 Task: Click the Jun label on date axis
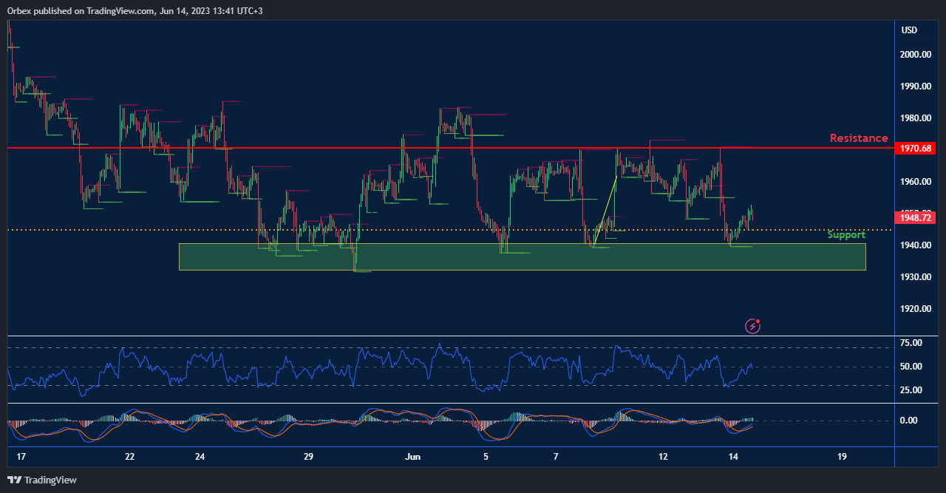pyautogui.click(x=412, y=457)
